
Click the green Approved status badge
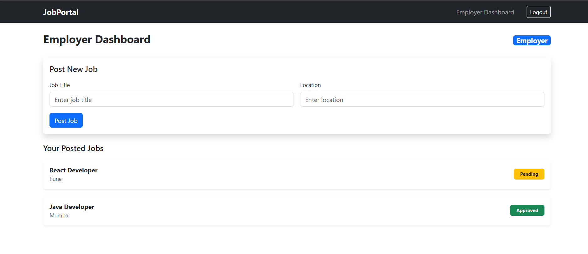(527, 211)
